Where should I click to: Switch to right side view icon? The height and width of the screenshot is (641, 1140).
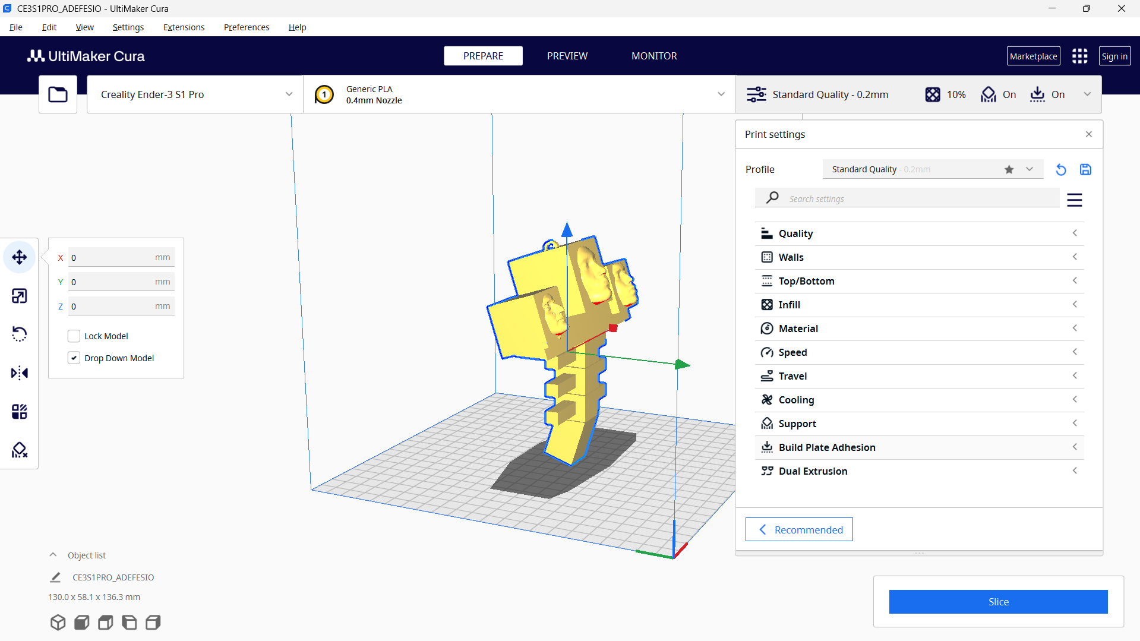(x=153, y=623)
